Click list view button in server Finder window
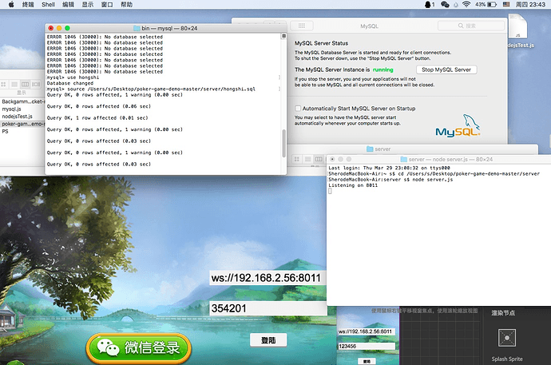Image resolution: width=551 pixels, height=365 pixels. coord(307,159)
